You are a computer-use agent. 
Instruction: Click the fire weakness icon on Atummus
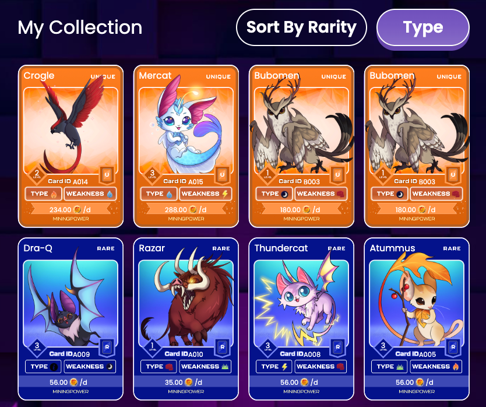click(x=456, y=367)
